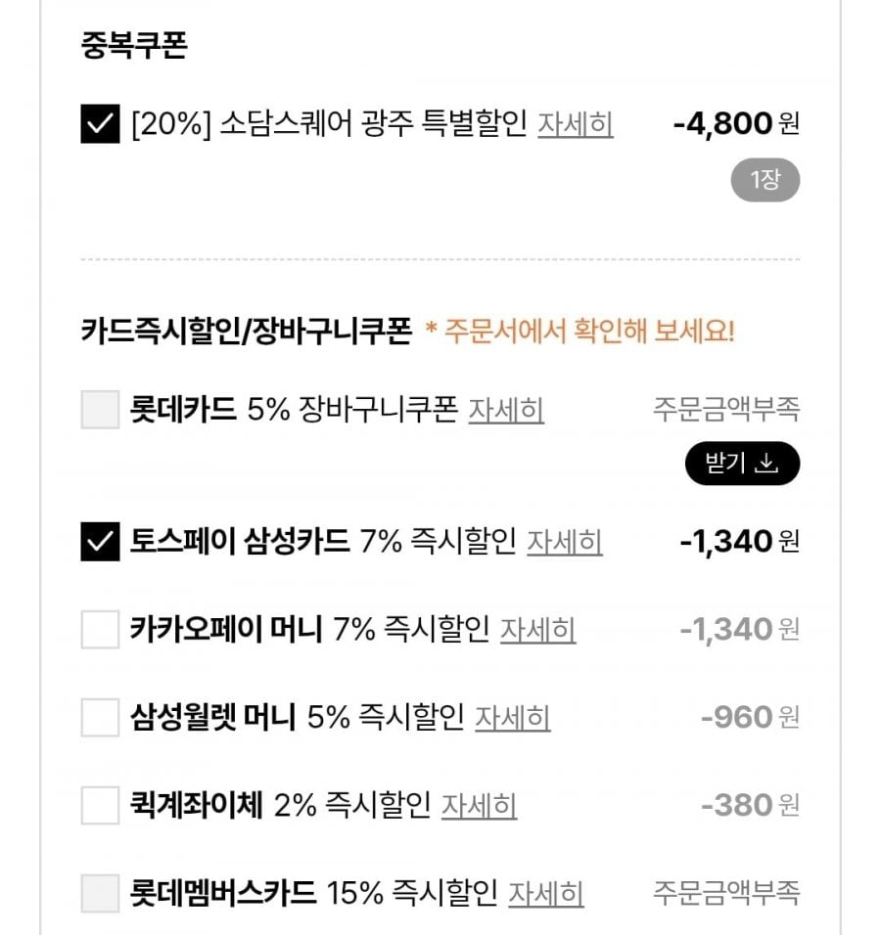
Task: Open 자세히 link for 롯데카드 장바구니쿠폰
Action: pos(506,410)
